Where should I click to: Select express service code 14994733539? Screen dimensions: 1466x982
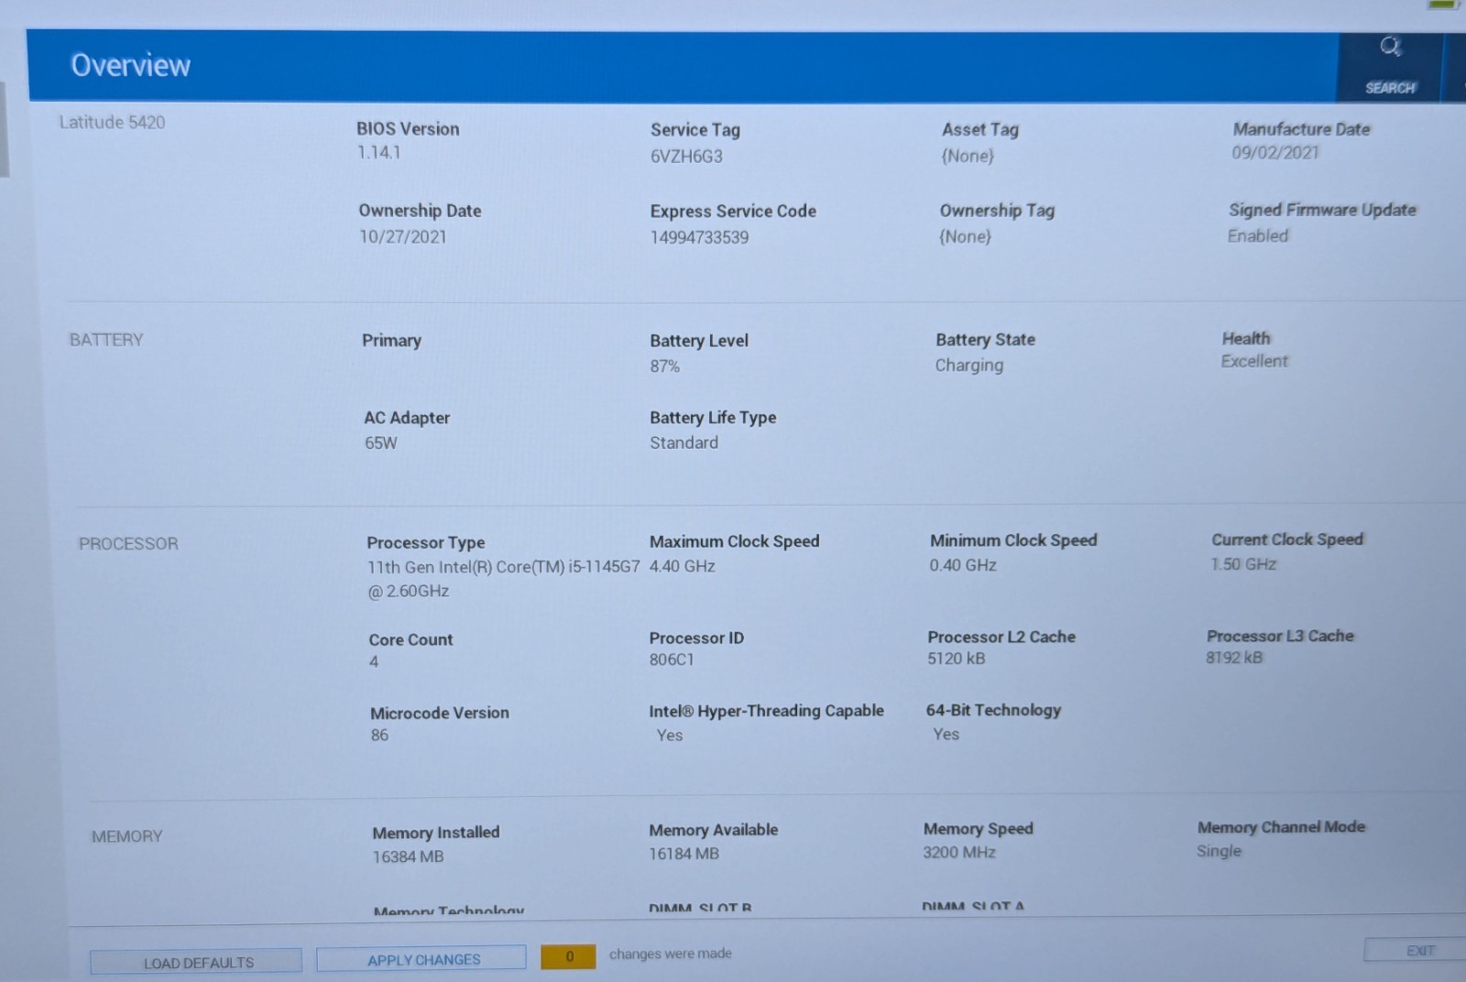699,237
